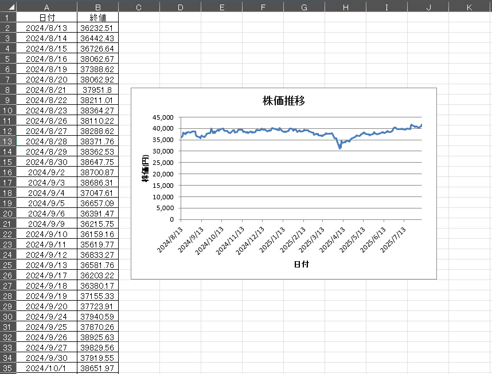
Task: Select cell with date 2024/8/28
Action: [46, 141]
